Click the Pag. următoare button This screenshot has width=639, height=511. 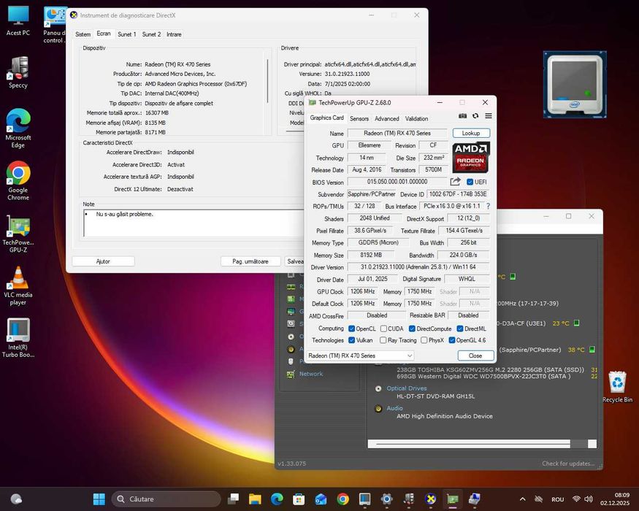pos(250,261)
